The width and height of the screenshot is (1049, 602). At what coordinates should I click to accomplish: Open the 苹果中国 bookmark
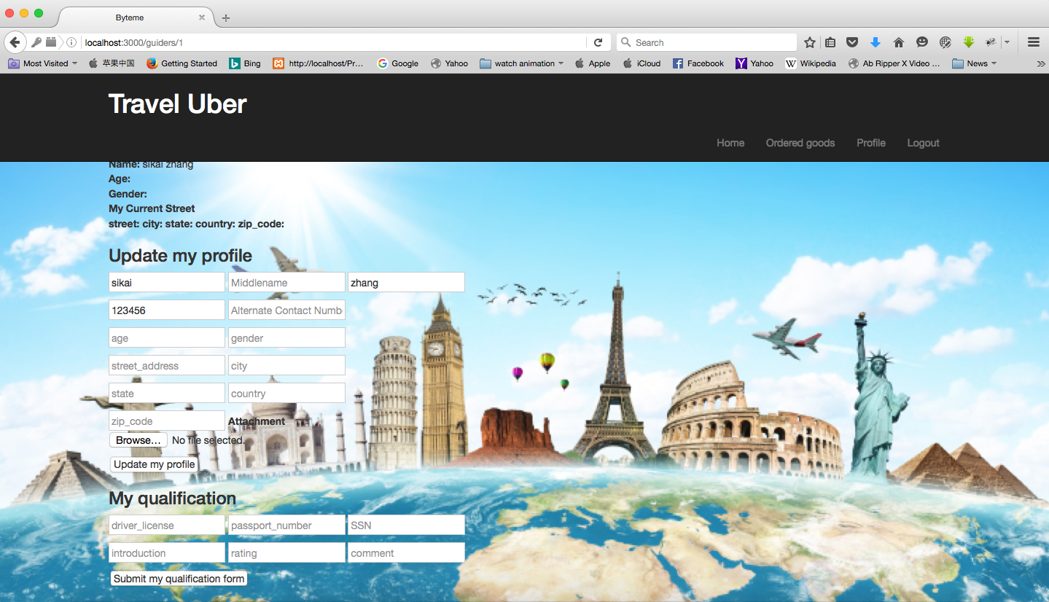tap(112, 63)
